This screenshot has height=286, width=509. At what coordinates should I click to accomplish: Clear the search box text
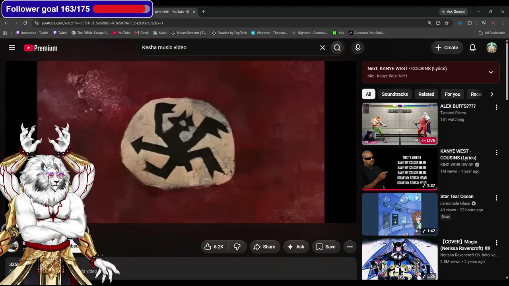pyautogui.click(x=322, y=48)
